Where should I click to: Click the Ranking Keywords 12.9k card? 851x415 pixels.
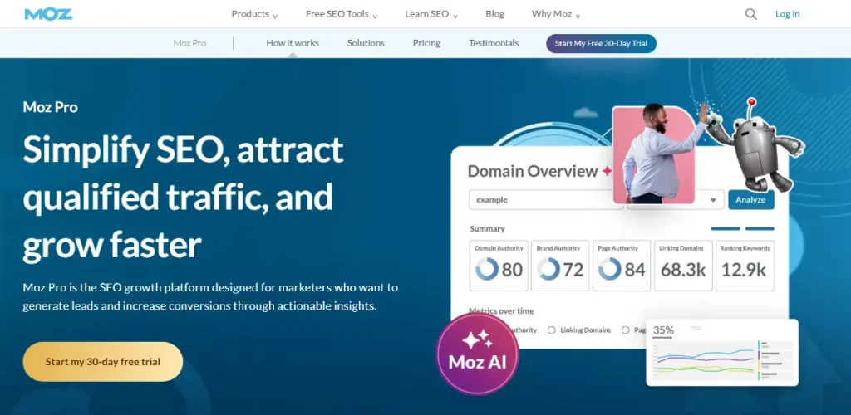tap(745, 266)
